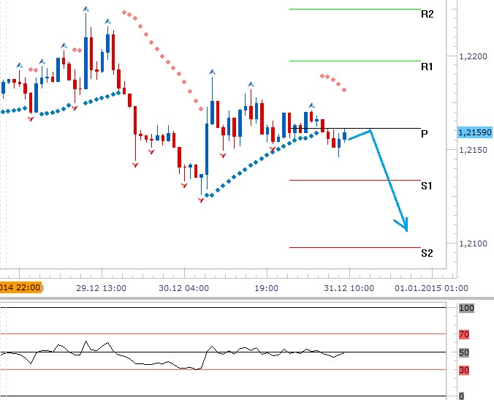Select the last blue candle on the chart
Viewport: 494px width, 400px height.
344,135
